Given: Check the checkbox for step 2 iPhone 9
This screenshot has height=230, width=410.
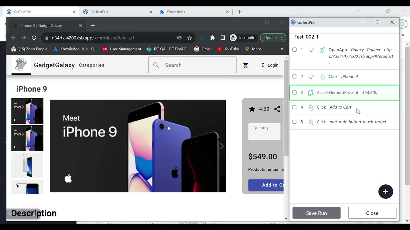Looking at the screenshot, I should point(294,77).
